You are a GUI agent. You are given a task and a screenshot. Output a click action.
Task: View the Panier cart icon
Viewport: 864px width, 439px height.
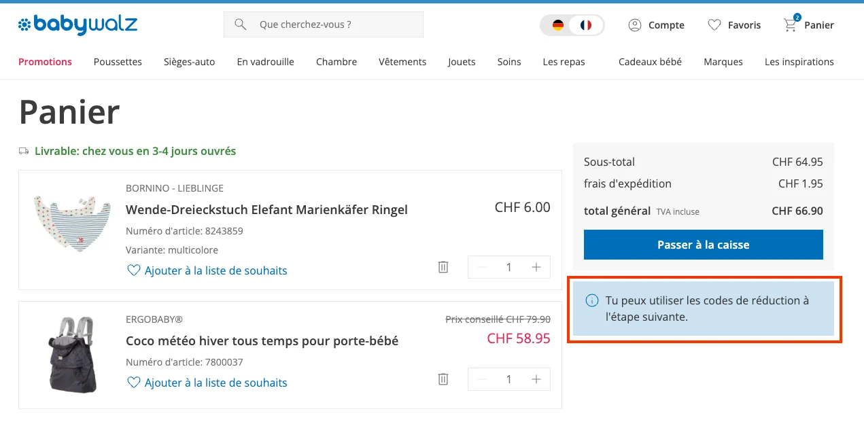[789, 24]
